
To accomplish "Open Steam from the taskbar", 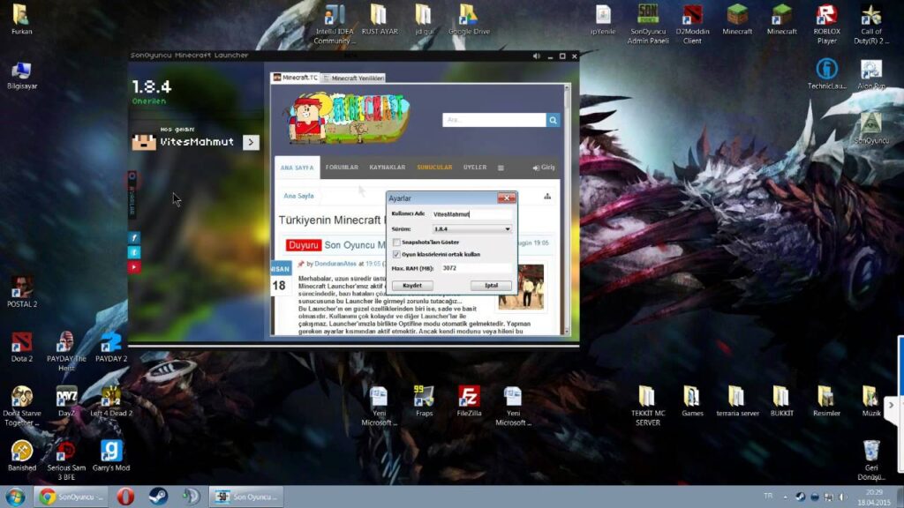I will point(158,497).
